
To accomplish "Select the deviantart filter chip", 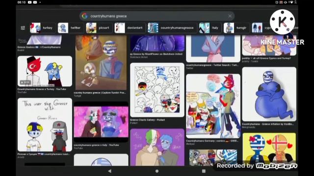I will (130, 28).
